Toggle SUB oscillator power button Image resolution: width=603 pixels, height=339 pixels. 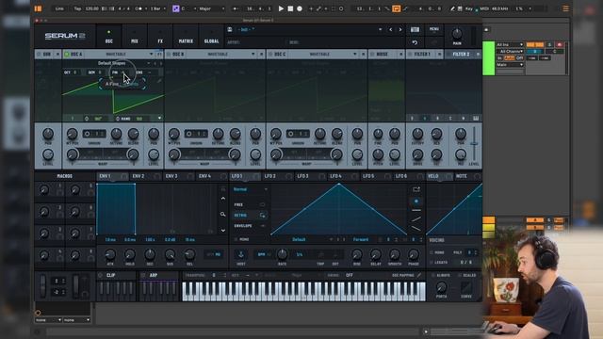coord(39,55)
